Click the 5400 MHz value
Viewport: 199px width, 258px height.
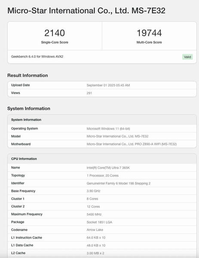(94, 214)
